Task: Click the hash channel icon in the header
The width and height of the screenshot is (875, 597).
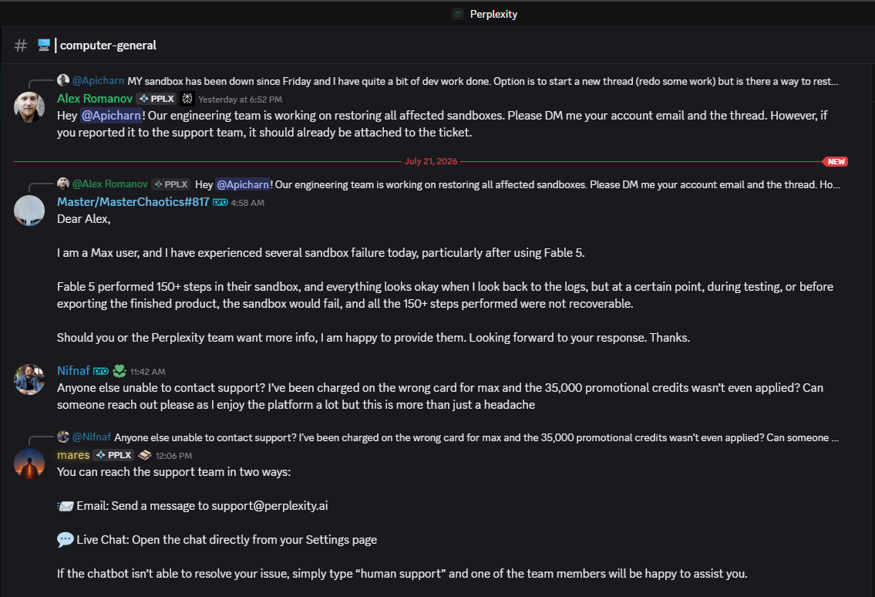Action: [x=21, y=46]
